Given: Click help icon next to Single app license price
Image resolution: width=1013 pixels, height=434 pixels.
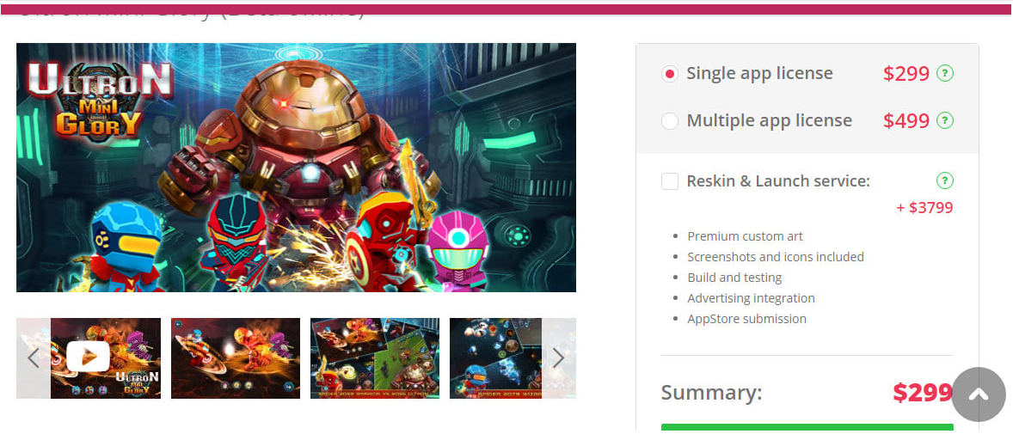Looking at the screenshot, I should [944, 73].
